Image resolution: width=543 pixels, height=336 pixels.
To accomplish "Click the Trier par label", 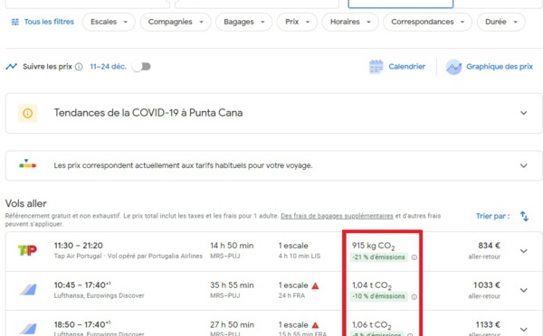I will (x=492, y=216).
